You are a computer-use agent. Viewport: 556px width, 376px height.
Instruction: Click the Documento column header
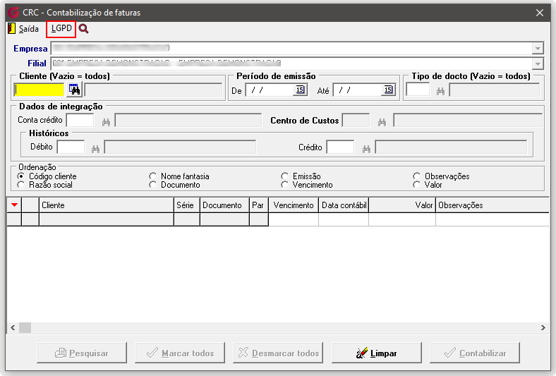pos(224,205)
